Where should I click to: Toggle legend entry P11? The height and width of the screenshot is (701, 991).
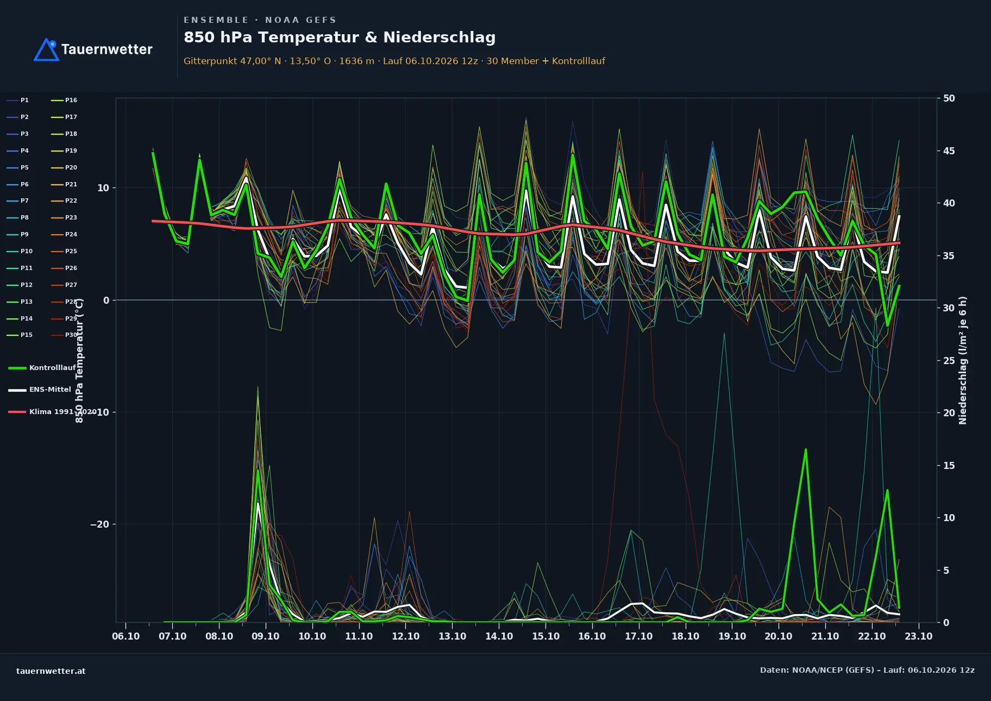click(20, 268)
